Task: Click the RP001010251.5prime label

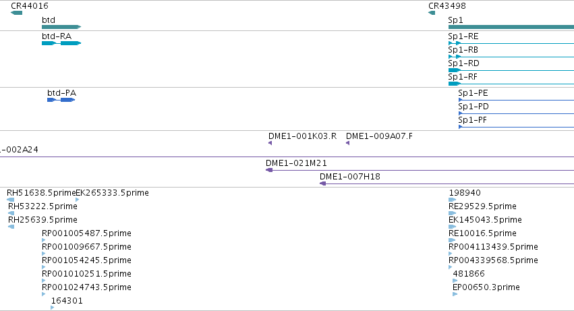Action: (x=86, y=274)
